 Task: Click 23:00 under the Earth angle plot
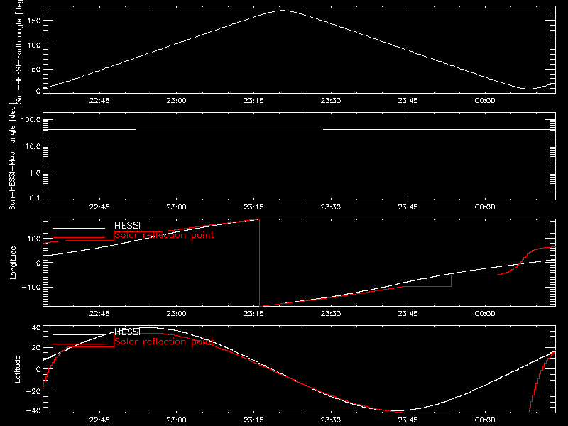176,100
